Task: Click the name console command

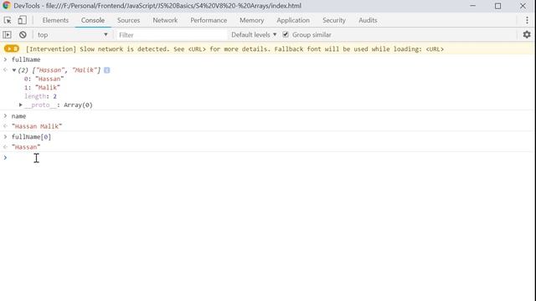Action: [18, 116]
